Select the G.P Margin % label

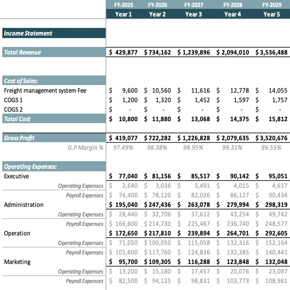pyautogui.click(x=86, y=148)
